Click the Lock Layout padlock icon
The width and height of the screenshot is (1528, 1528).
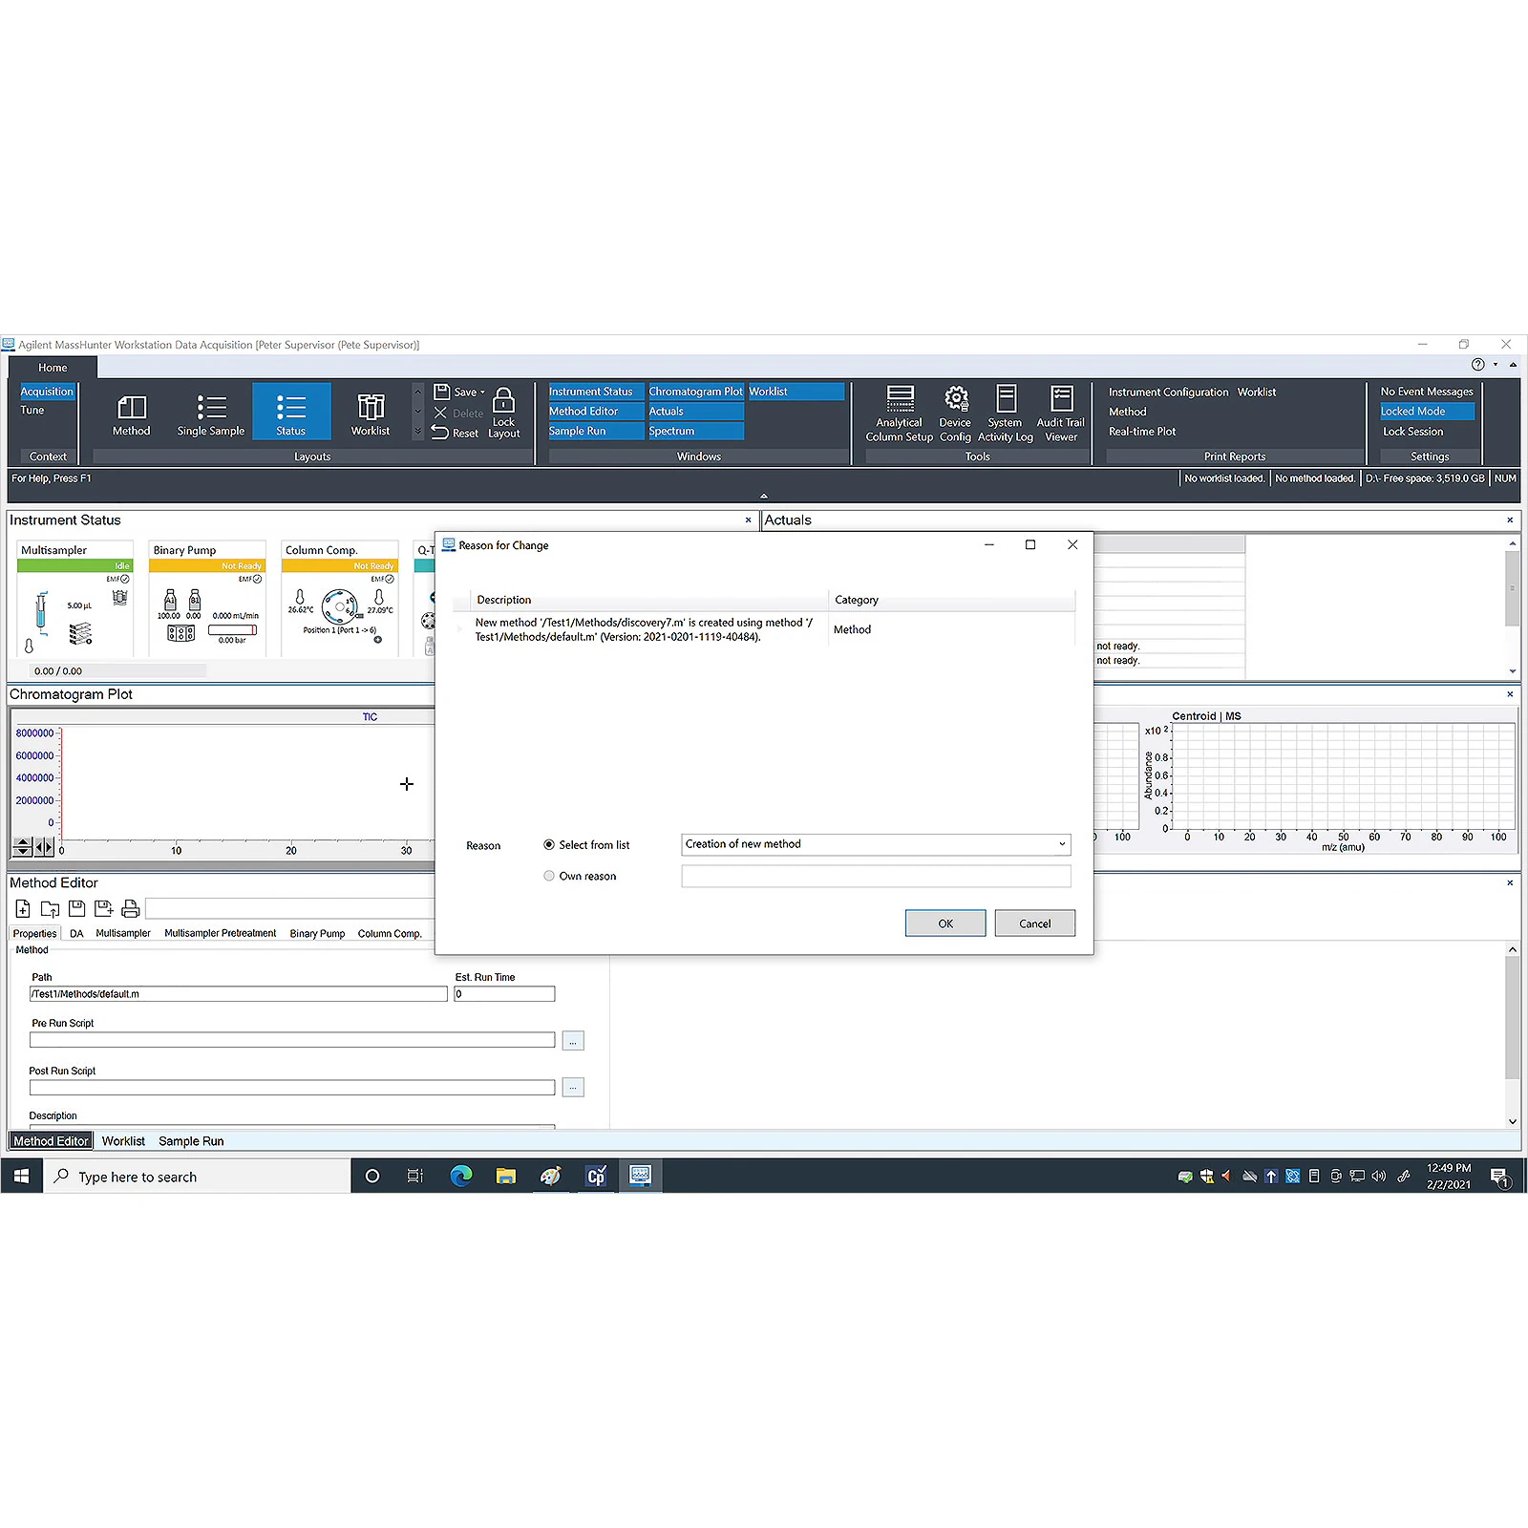tap(503, 400)
